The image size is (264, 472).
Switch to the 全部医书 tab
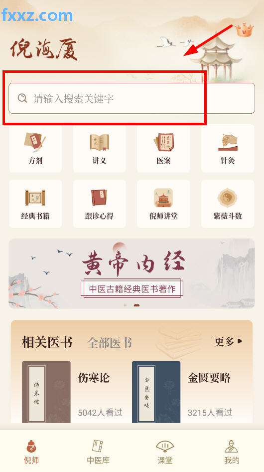(110, 343)
